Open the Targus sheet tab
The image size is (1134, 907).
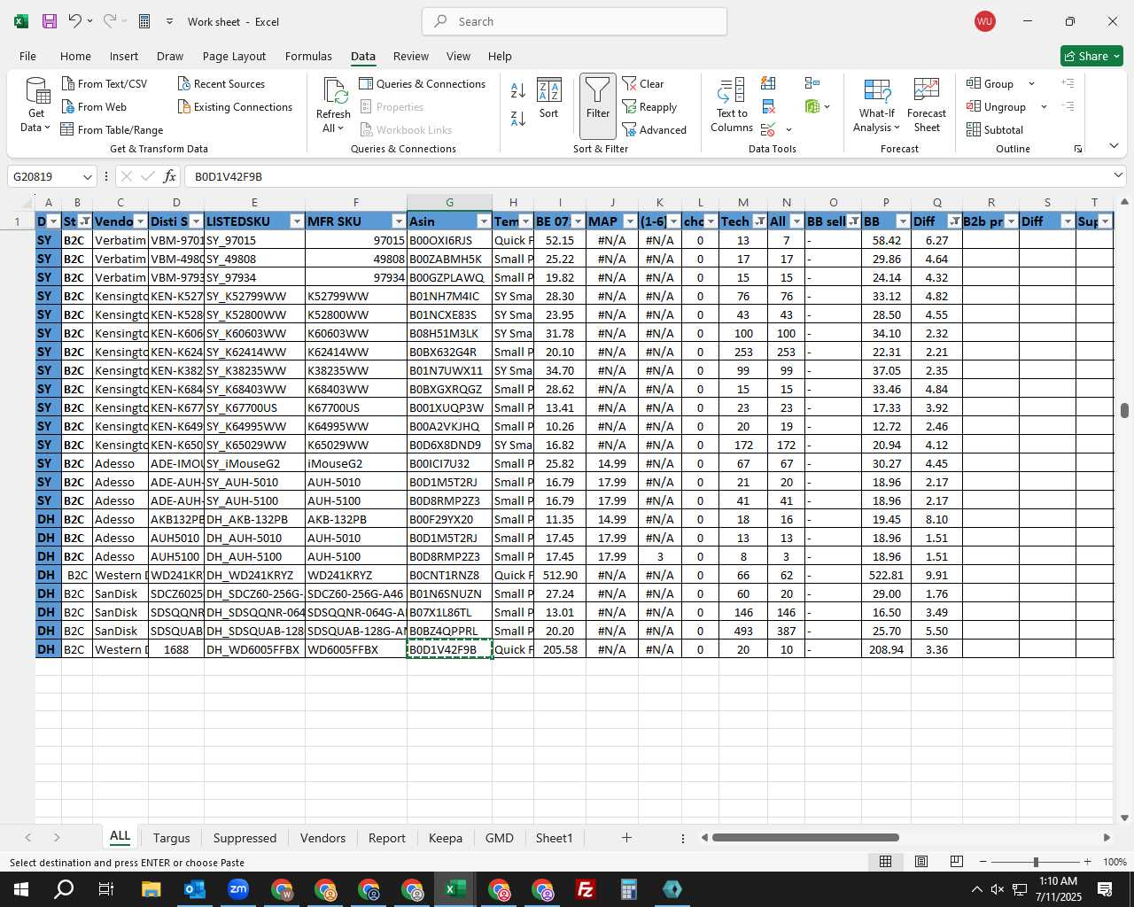171,838
